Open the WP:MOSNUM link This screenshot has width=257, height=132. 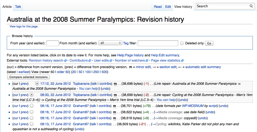pos(193,106)
